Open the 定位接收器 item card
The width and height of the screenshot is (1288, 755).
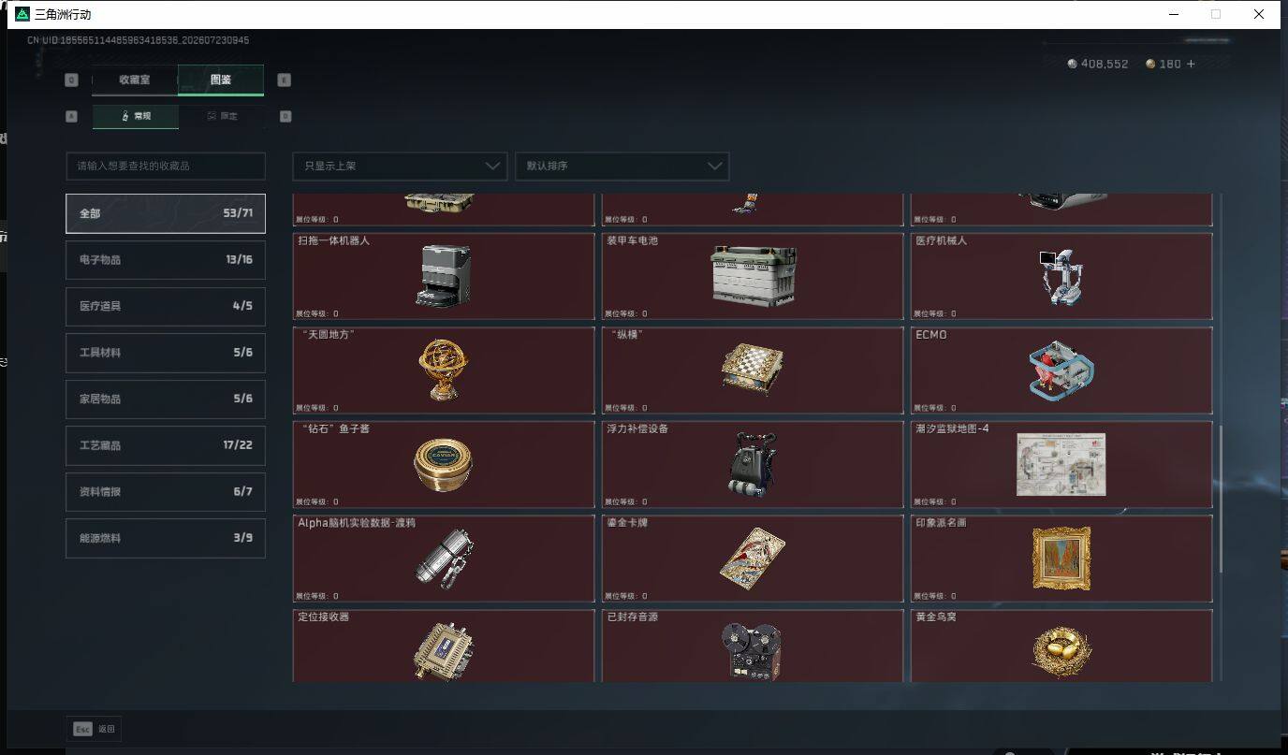pyautogui.click(x=444, y=646)
